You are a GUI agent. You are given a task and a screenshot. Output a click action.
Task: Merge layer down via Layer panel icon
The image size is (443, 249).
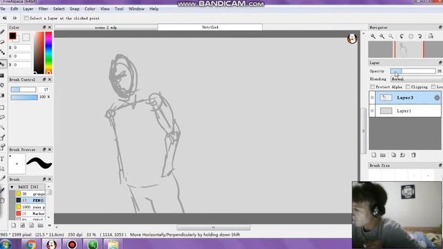point(403,155)
